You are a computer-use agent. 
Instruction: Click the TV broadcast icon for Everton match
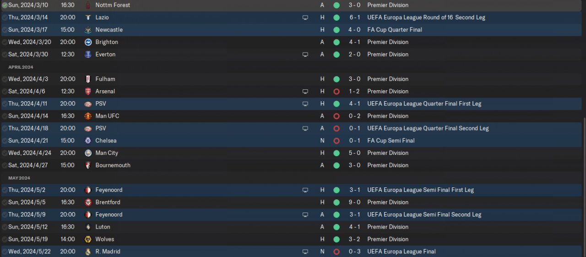(305, 55)
